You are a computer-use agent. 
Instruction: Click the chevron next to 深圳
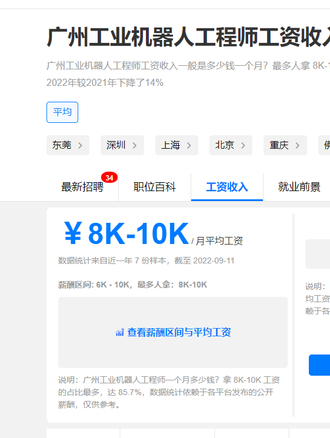(135, 146)
